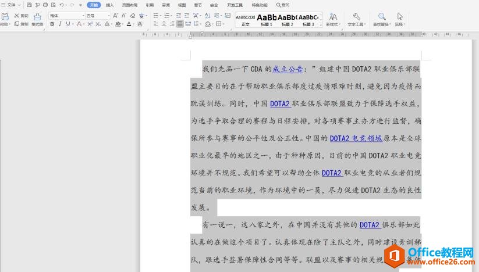Apply text highlight color

coord(118,24)
